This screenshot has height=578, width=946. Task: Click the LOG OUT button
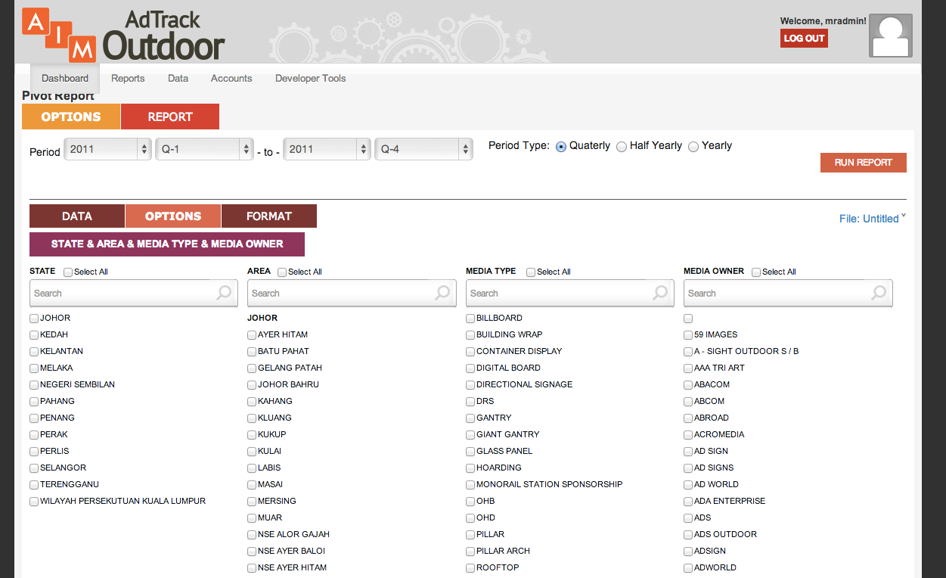point(804,39)
